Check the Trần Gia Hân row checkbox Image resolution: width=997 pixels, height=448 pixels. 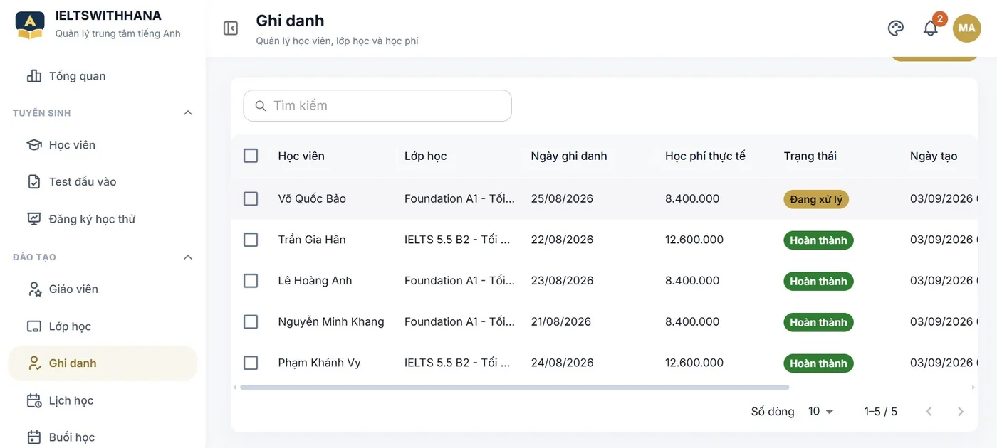(x=251, y=240)
